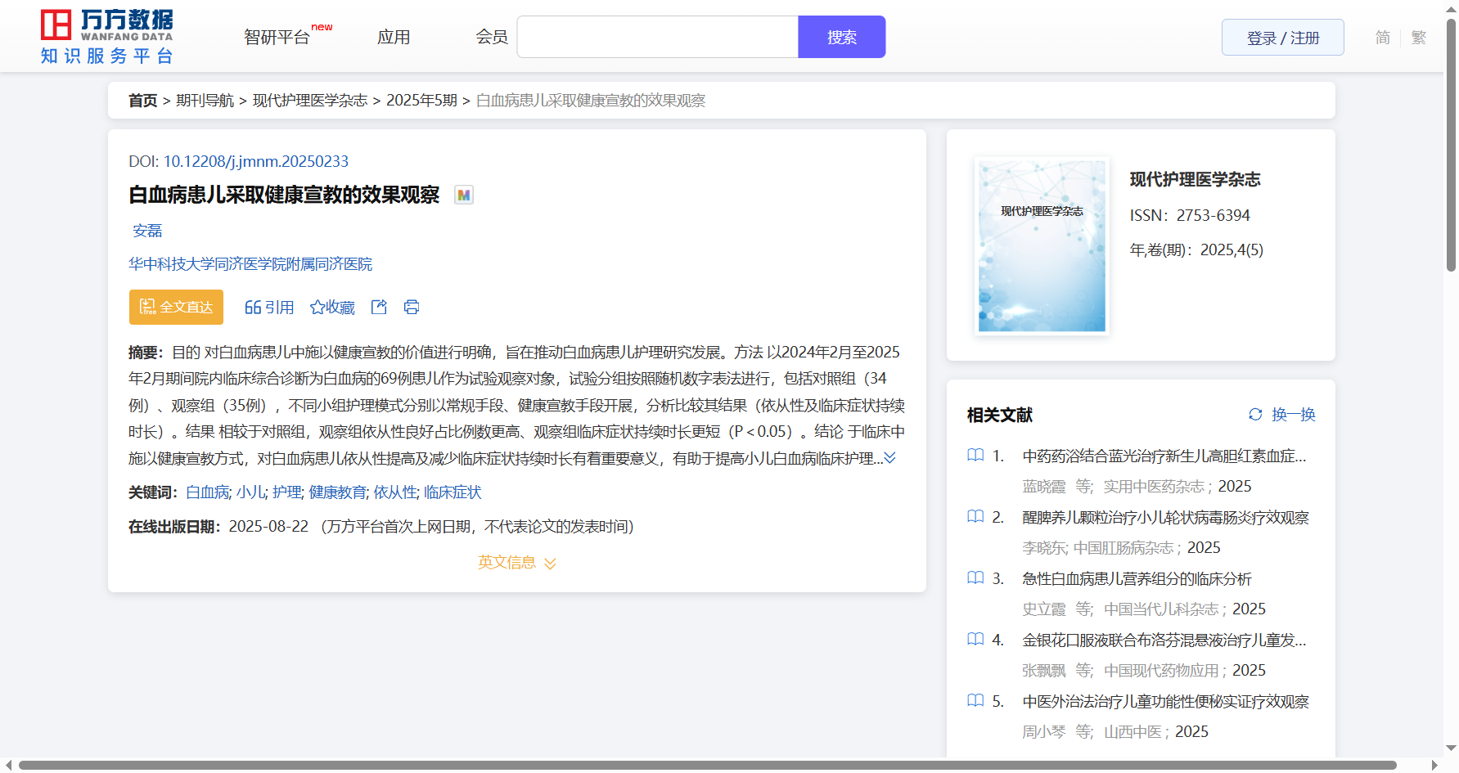Click the 全文直达 button

176,307
